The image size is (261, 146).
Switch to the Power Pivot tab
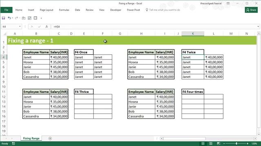tap(133, 10)
